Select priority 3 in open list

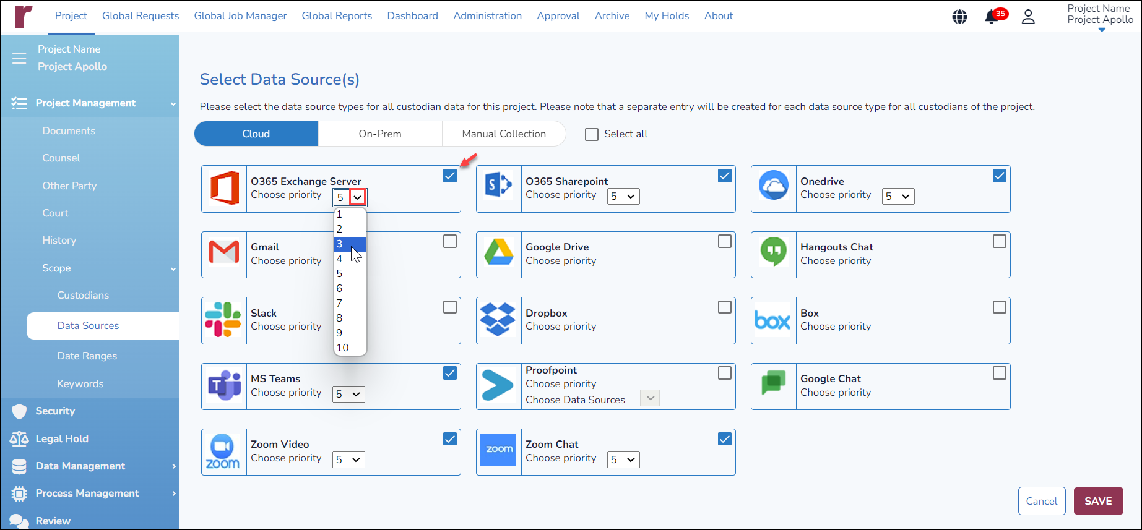coord(350,244)
